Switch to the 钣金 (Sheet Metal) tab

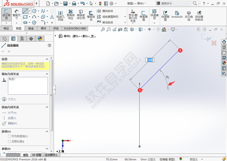coord(31,29)
